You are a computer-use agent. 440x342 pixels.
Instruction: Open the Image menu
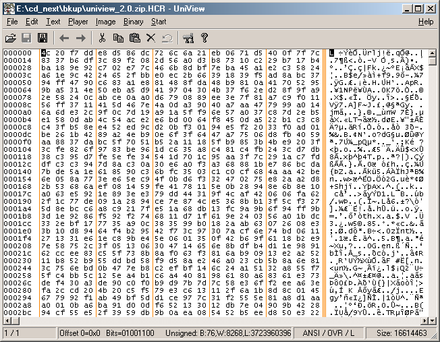point(105,22)
